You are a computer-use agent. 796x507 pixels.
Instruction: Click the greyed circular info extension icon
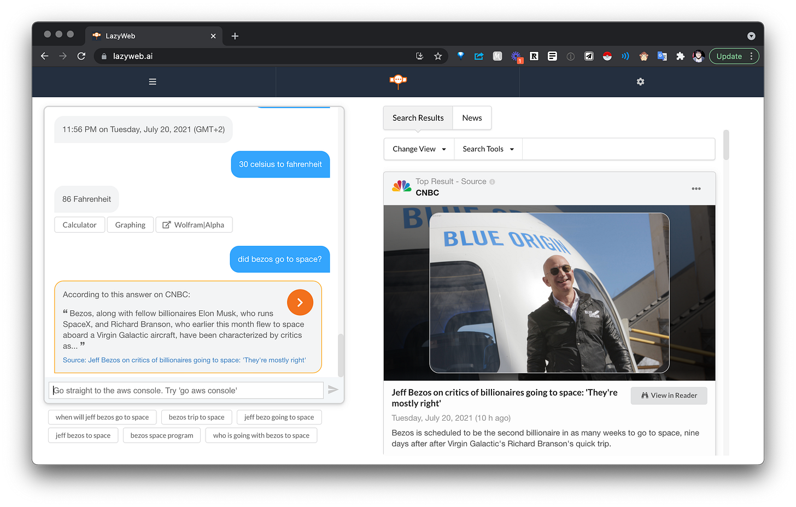click(571, 56)
